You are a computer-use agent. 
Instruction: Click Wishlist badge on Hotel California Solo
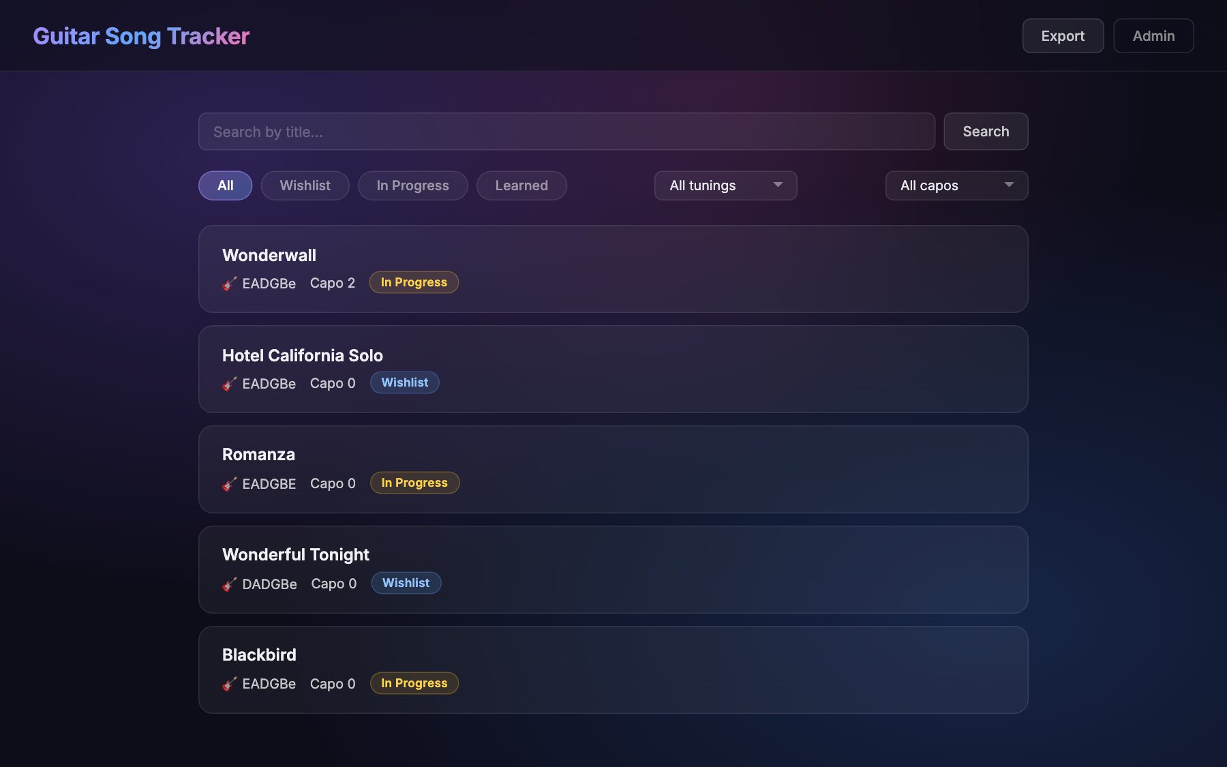pos(405,382)
